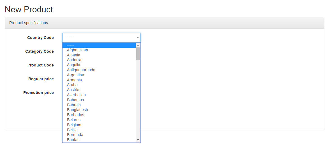This screenshot has height=147, width=330.
Task: Choose Austria from the country list
Action: [99, 90]
